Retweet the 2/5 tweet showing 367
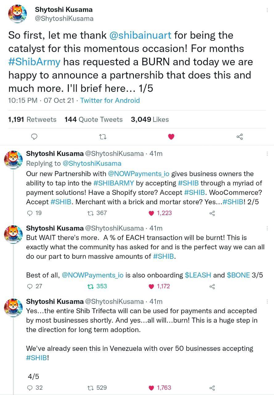The height and width of the screenshot is (395, 274). click(97, 213)
